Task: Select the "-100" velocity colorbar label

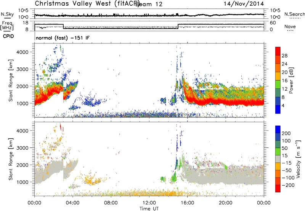Action: 288,178
